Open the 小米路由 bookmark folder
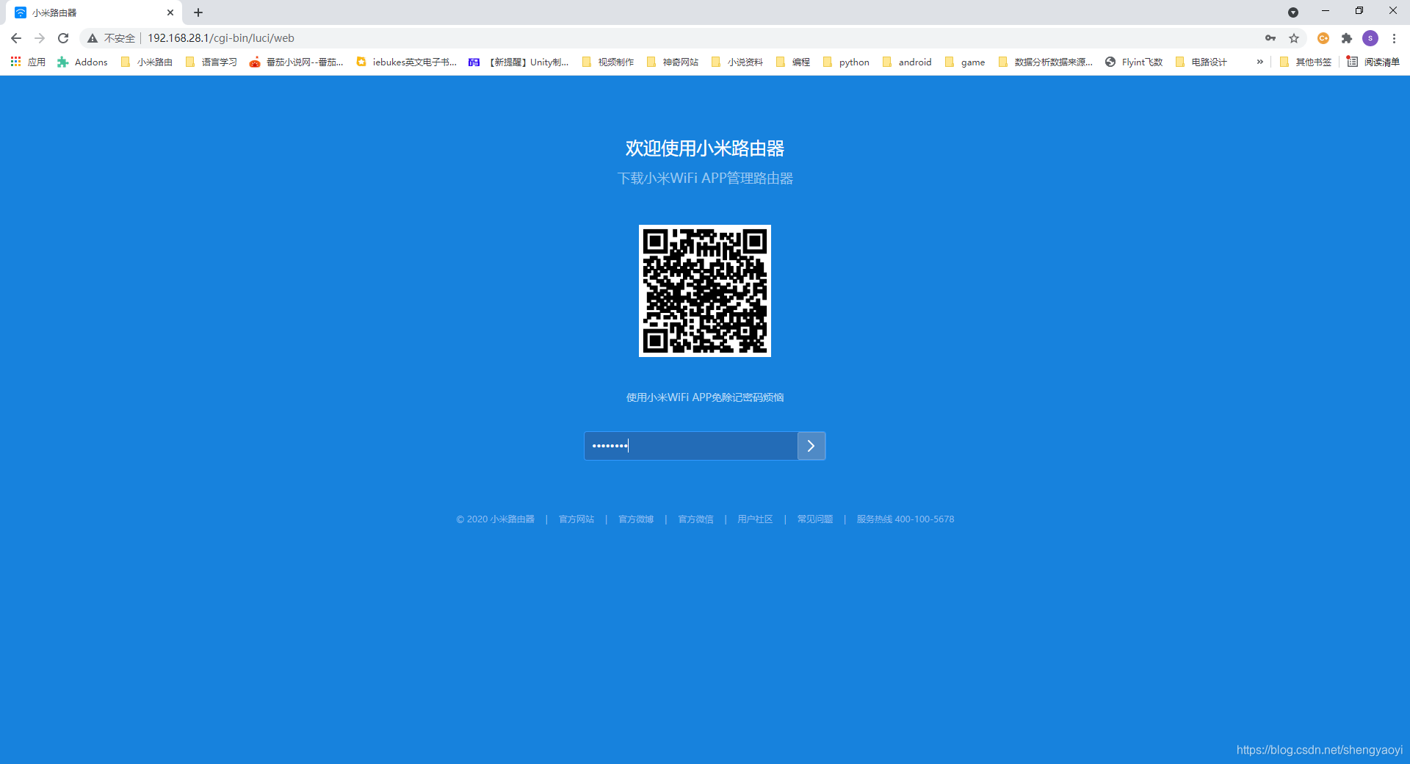The height and width of the screenshot is (764, 1410). coord(147,62)
